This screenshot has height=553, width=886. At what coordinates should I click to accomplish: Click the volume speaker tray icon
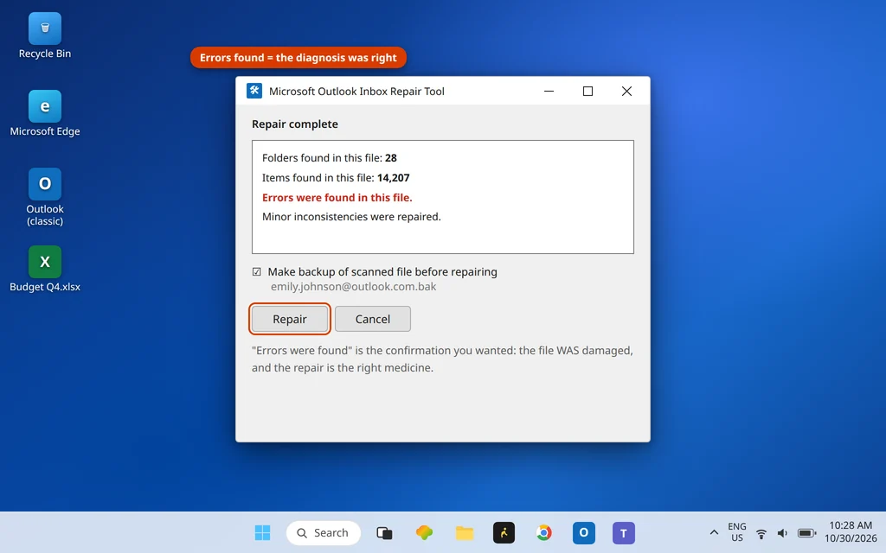(782, 532)
